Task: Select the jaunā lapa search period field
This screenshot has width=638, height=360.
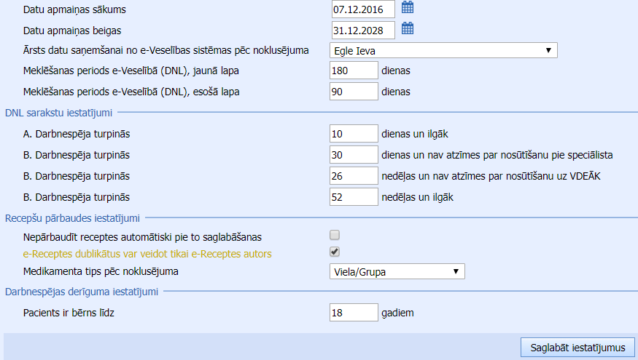Action: 354,71
